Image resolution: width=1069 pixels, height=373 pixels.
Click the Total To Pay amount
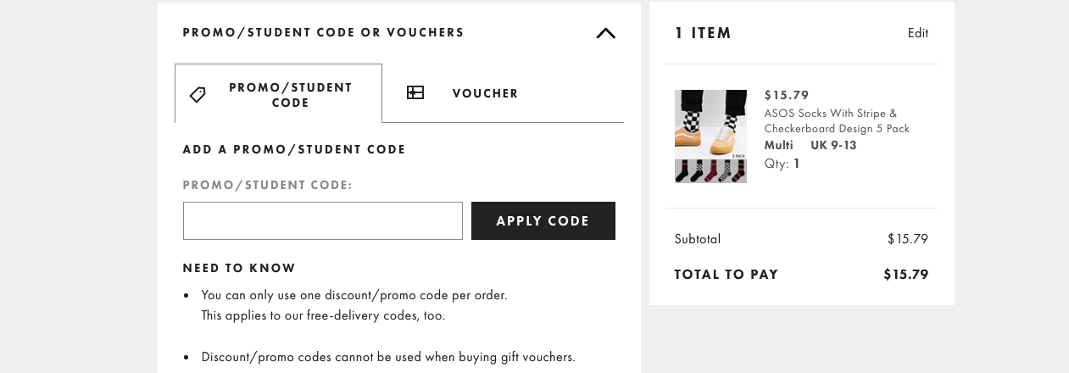[x=906, y=275]
